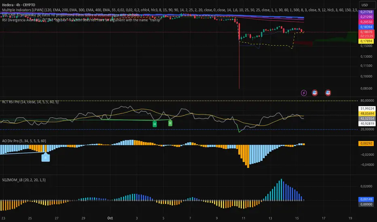Click the rightmost US flag event icon

(328, 92)
